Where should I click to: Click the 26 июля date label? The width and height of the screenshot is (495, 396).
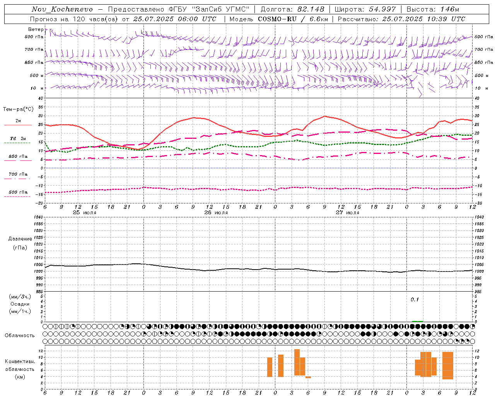pyautogui.click(x=216, y=213)
